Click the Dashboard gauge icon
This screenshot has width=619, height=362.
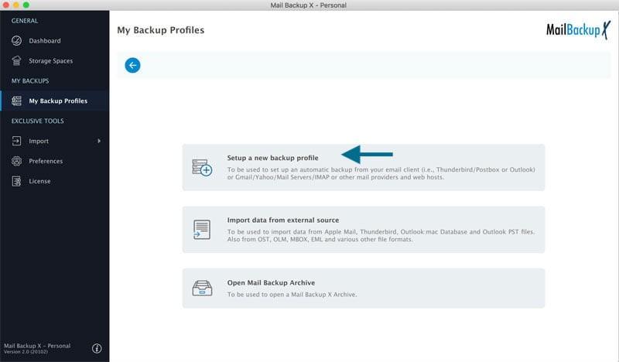click(x=16, y=41)
